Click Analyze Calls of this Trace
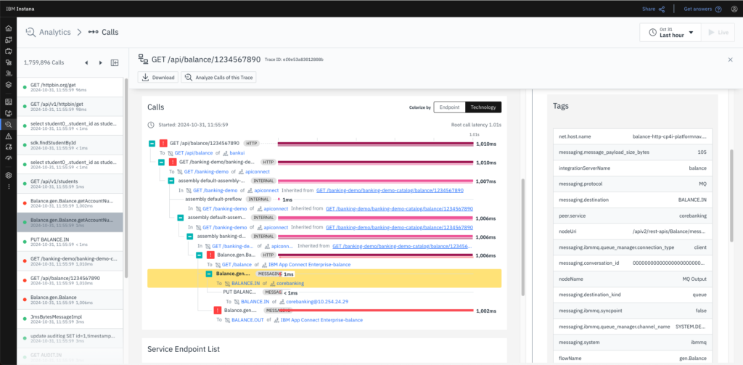 point(218,77)
